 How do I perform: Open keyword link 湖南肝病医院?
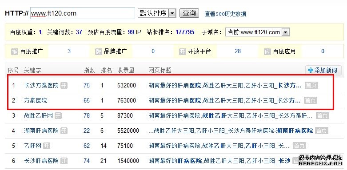click(41, 130)
